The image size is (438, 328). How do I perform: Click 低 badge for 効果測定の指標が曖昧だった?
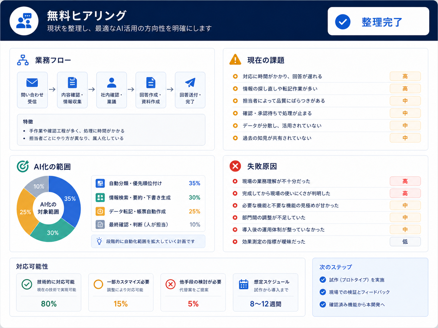(x=405, y=242)
